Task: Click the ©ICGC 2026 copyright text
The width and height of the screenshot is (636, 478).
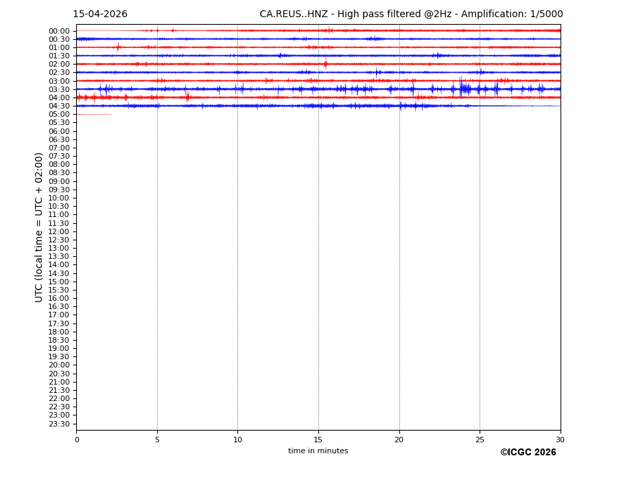Action: [x=528, y=453]
